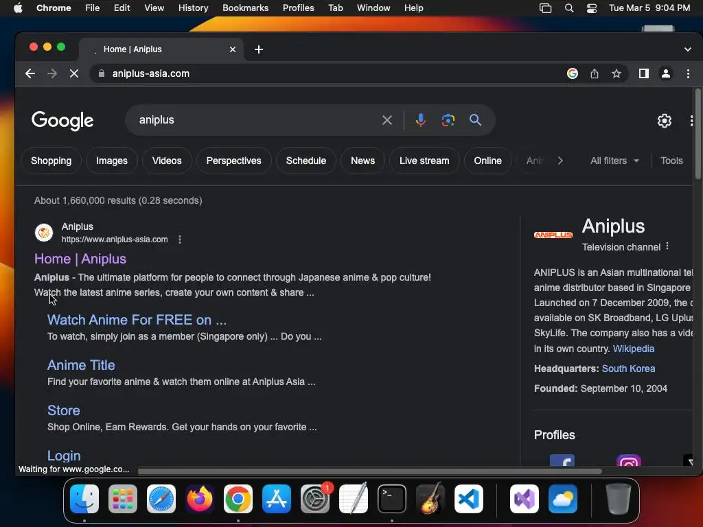Open Chrome three-dot menu
This screenshot has height=527, width=703.
(688, 73)
